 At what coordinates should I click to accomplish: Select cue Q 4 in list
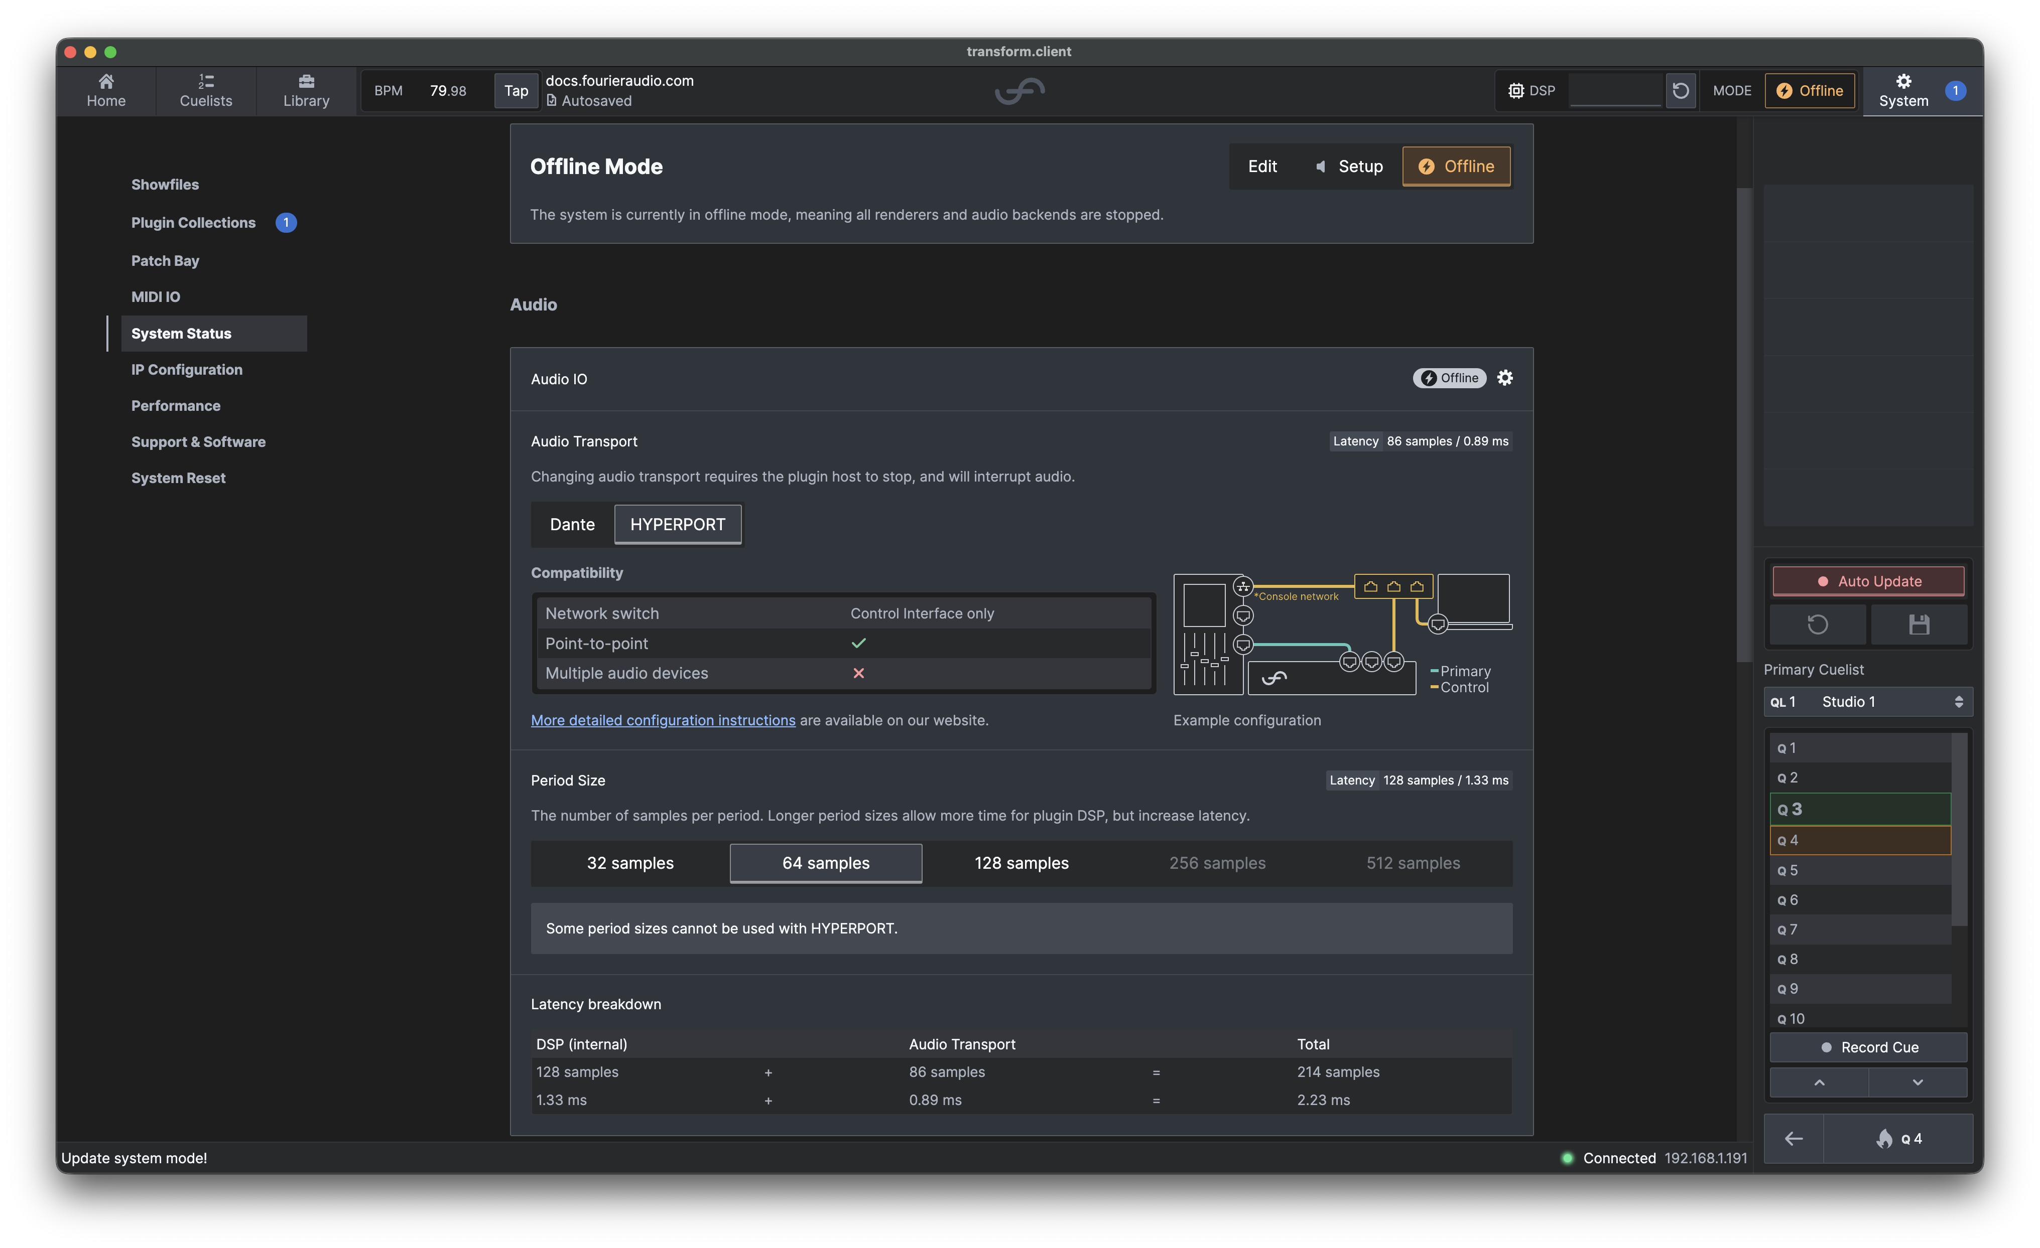1859,841
